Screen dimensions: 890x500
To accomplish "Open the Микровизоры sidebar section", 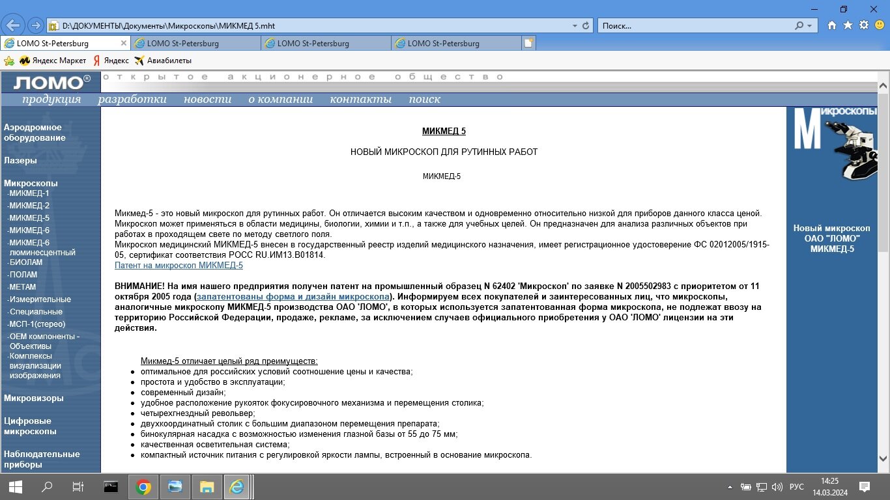I will click(x=34, y=398).
